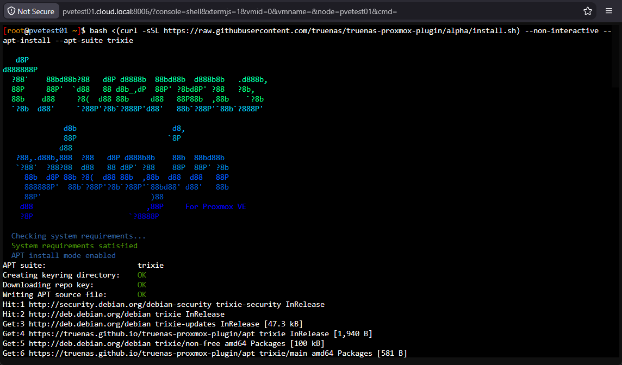Click the Hit:2 deb.debian.org trixie line
The image size is (622, 365).
114,314
